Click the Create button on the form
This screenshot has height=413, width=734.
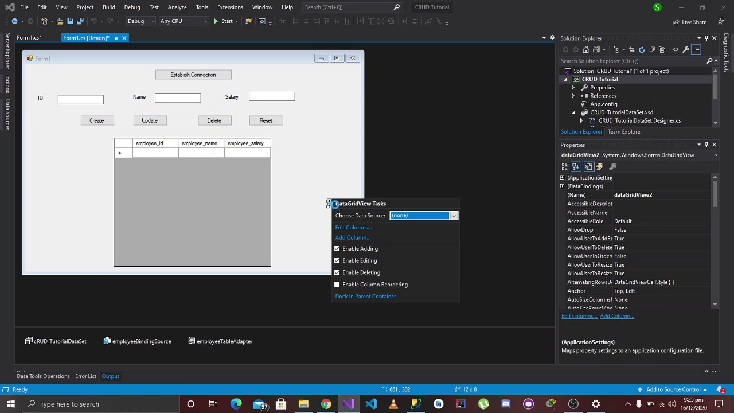pos(96,120)
